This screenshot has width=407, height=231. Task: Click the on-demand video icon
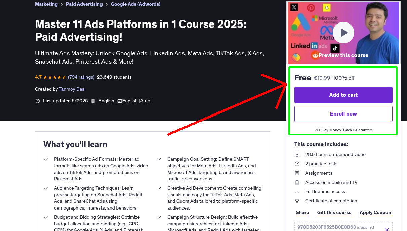coord(297,155)
